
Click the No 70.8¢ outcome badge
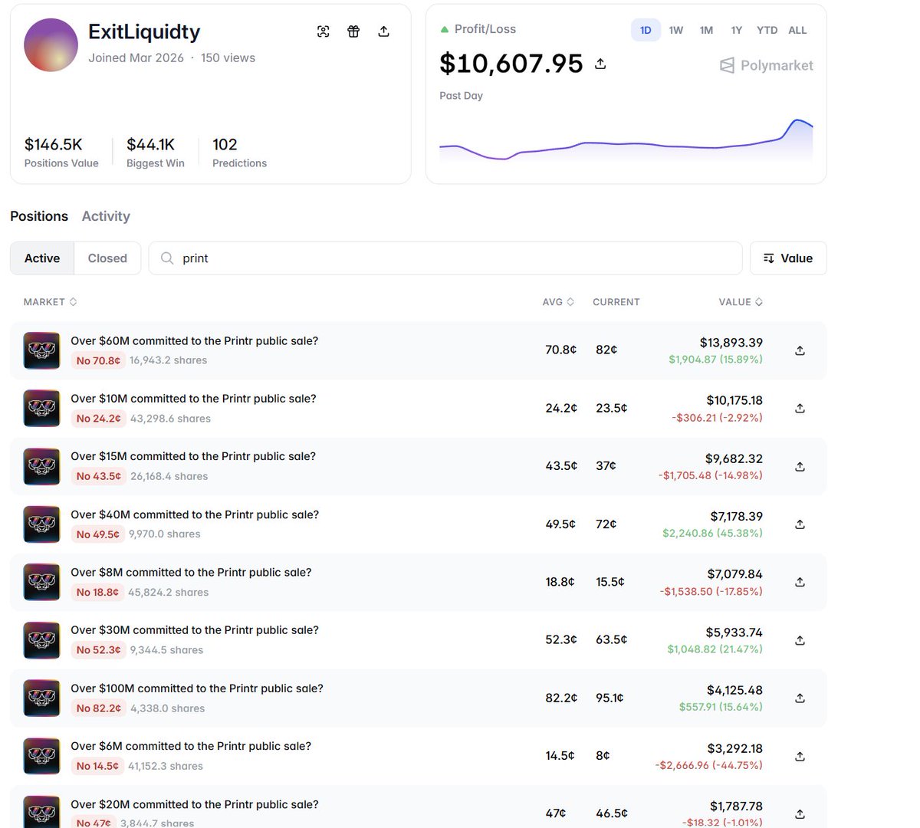[x=98, y=360]
